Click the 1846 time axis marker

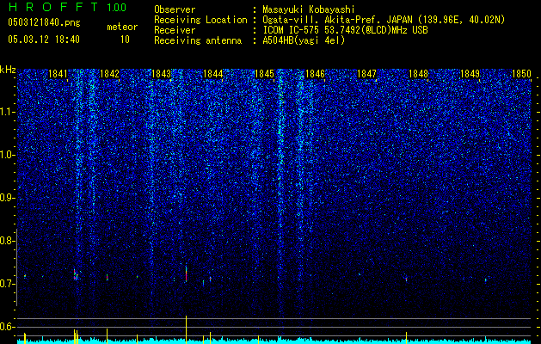click(316, 74)
